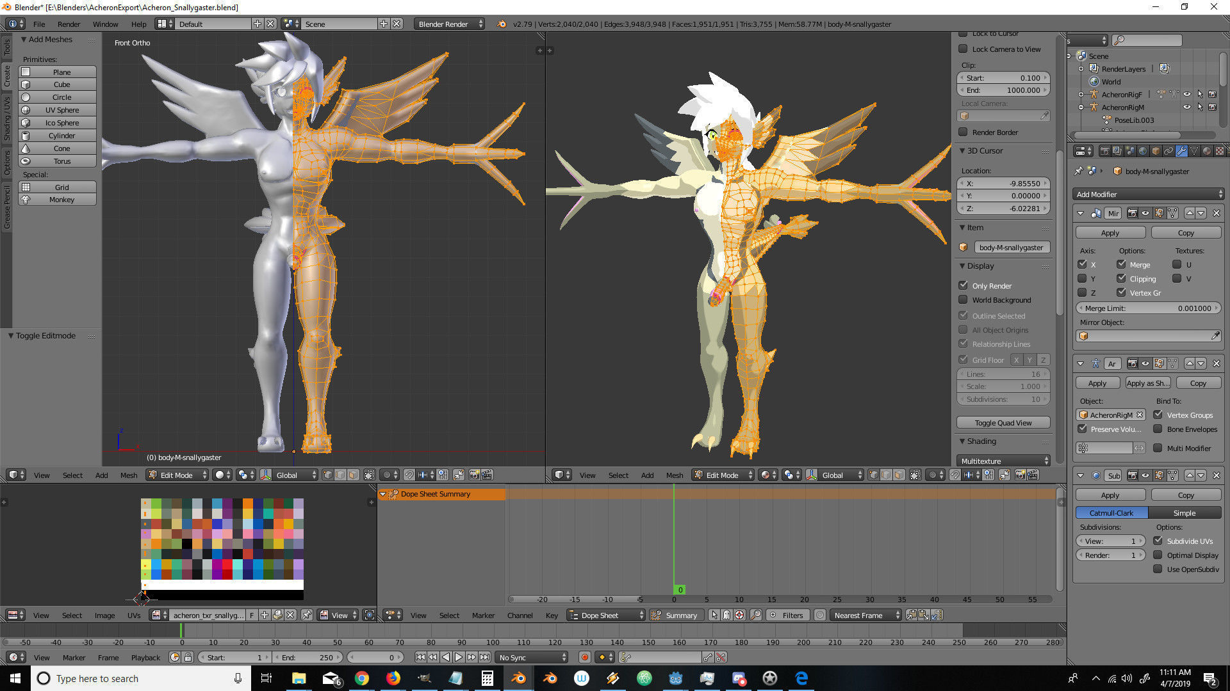The height and width of the screenshot is (691, 1230).
Task: Remove the Mirror modifier with its X
Action: pyautogui.click(x=1217, y=213)
